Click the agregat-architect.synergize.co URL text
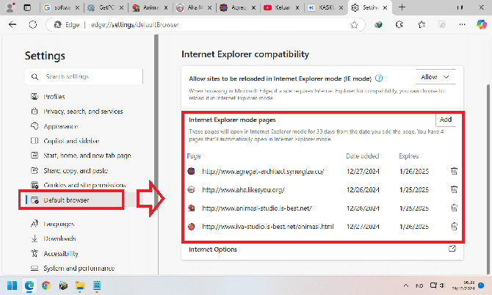The height and width of the screenshot is (295, 492). pos(263,172)
